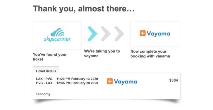Viewport: 213px width, 110px height.
Task: Click the Vayama wordmark in ticket details
Action: pyautogui.click(x=125, y=82)
